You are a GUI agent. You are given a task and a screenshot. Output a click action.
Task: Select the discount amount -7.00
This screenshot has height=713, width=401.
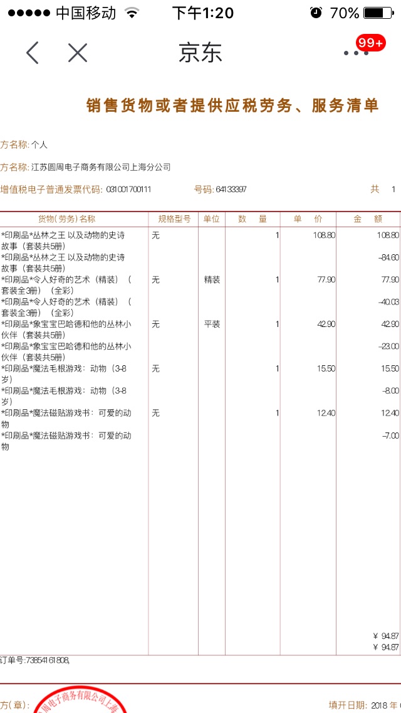pyautogui.click(x=390, y=436)
